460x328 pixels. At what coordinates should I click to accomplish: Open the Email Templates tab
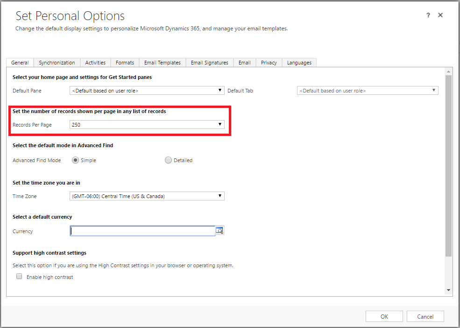[162, 63]
